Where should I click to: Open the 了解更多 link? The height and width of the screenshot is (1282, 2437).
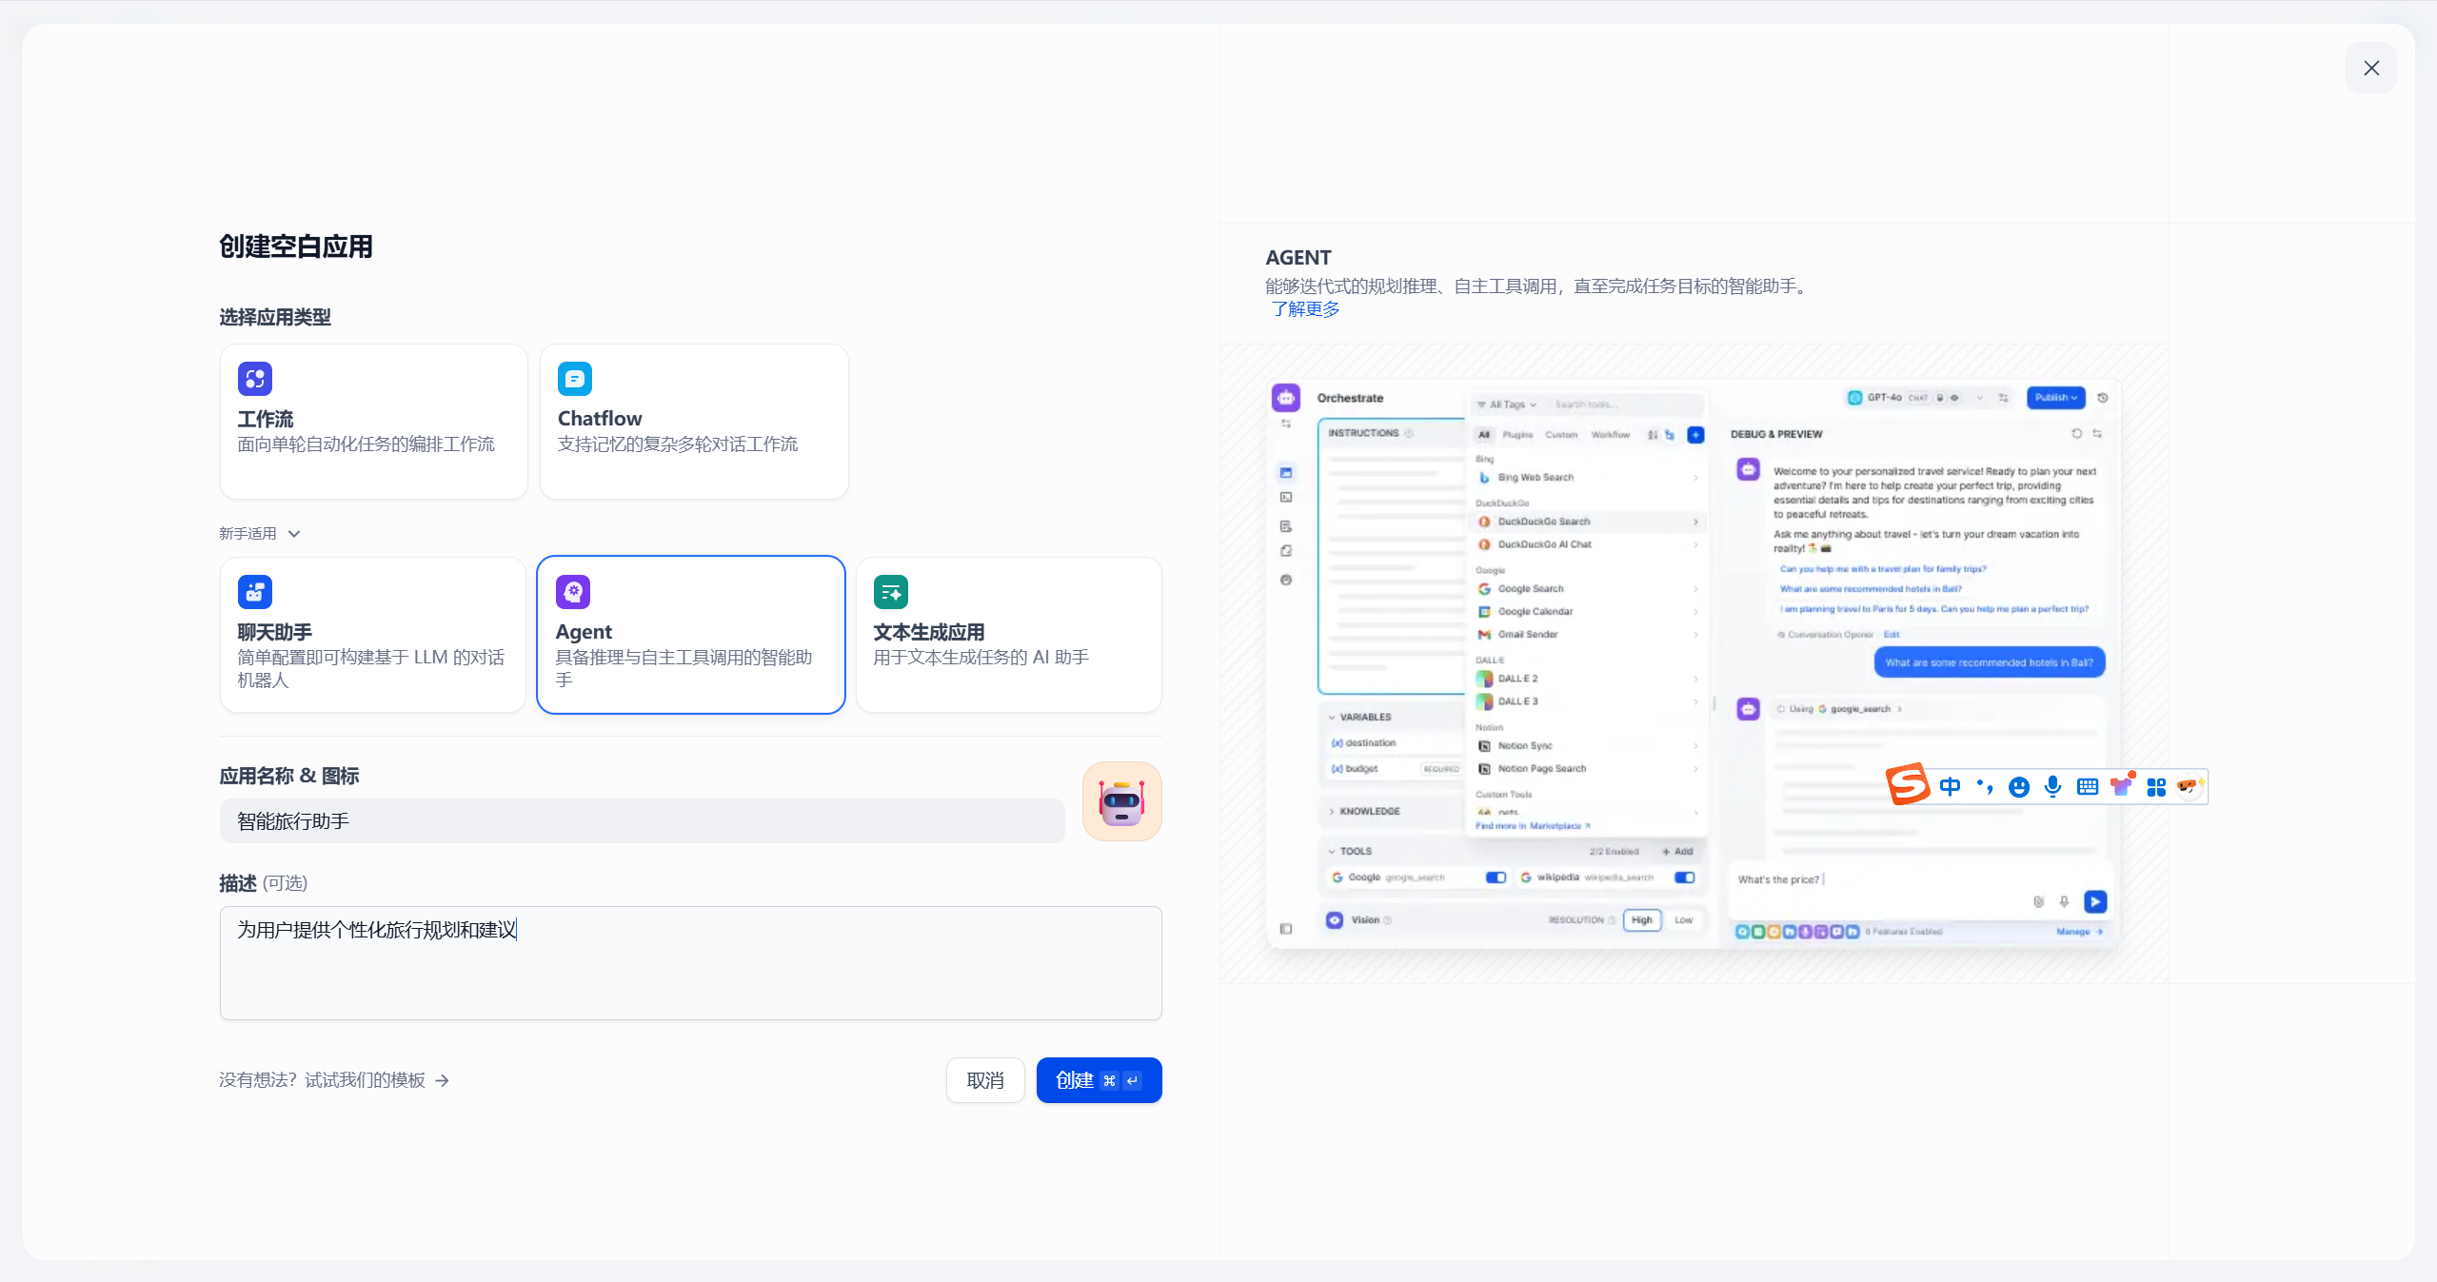[x=1305, y=309]
